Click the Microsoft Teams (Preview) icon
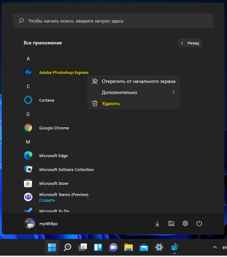Screen dimensions: 227x257 (x=28, y=197)
